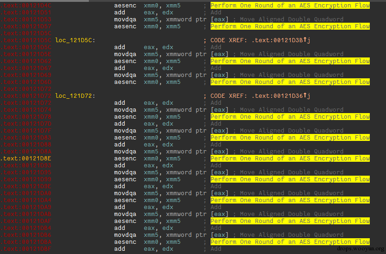Image resolution: width=386 pixels, height=254 pixels.
Task: Click address .text:00121D74
Action: [x=25, y=110]
